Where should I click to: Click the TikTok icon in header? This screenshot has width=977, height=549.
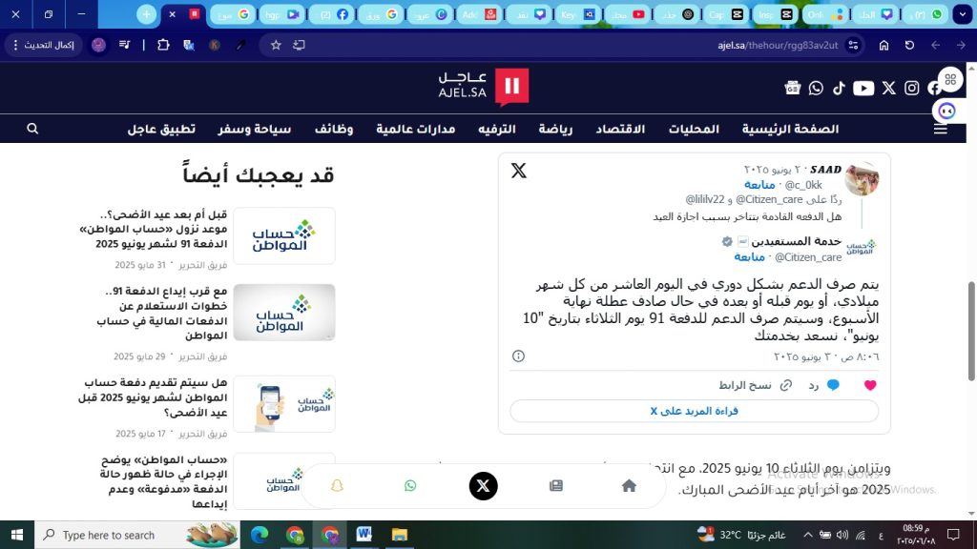tap(839, 88)
